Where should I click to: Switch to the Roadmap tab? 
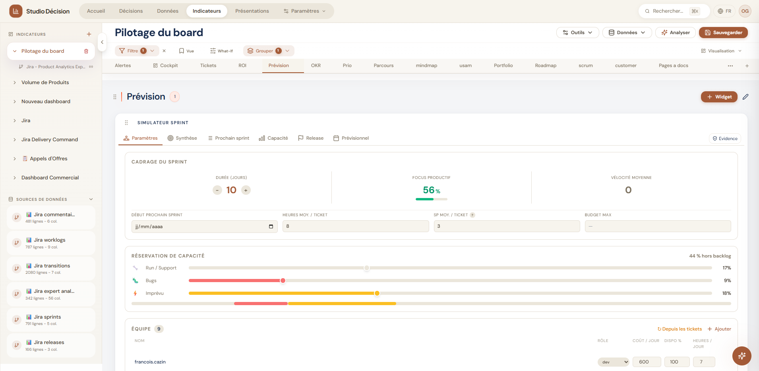point(546,65)
